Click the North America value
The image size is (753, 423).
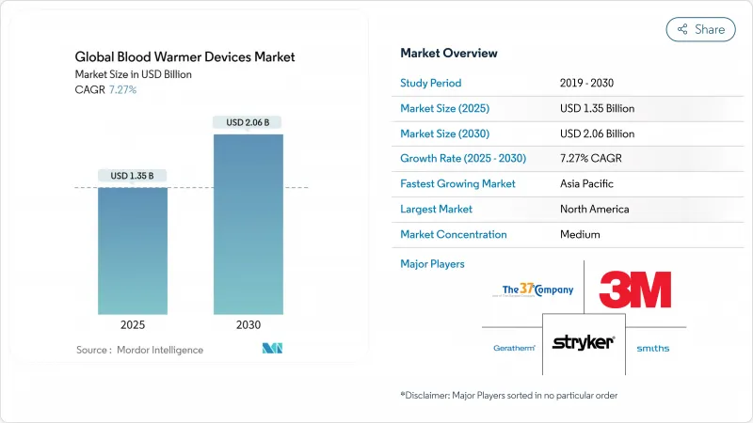point(593,209)
